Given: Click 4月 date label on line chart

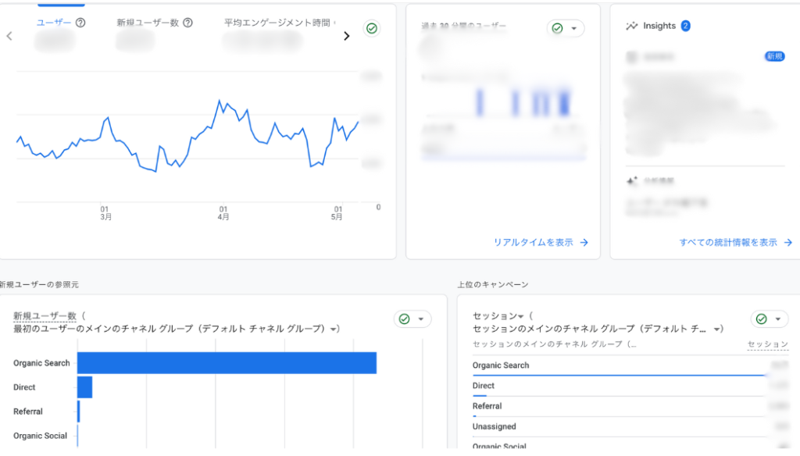Looking at the screenshot, I should (x=223, y=213).
